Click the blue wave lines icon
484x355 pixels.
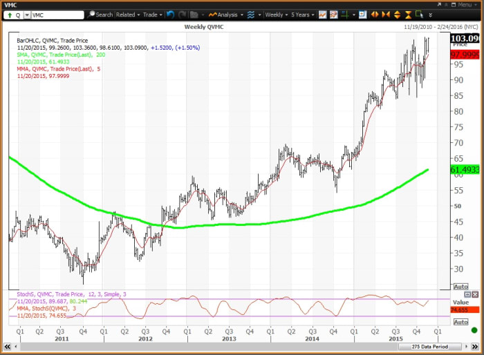click(x=250, y=14)
